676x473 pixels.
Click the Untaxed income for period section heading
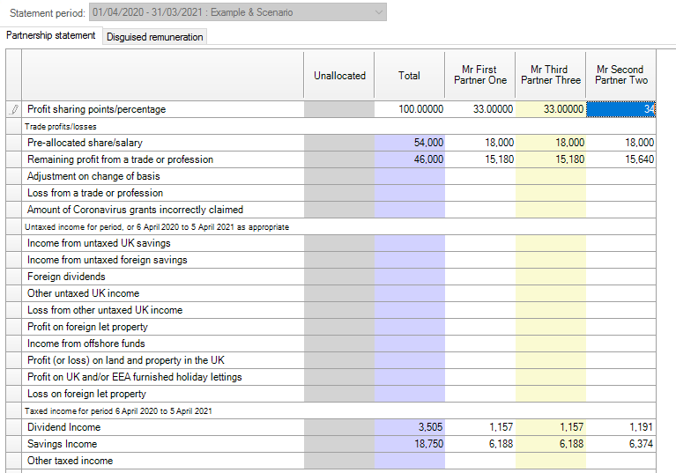tap(157, 227)
